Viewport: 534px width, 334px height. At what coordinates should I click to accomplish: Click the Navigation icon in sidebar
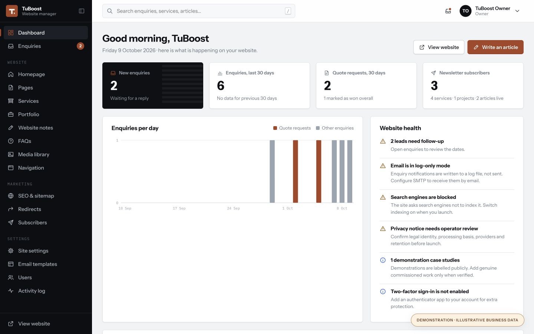(x=11, y=168)
